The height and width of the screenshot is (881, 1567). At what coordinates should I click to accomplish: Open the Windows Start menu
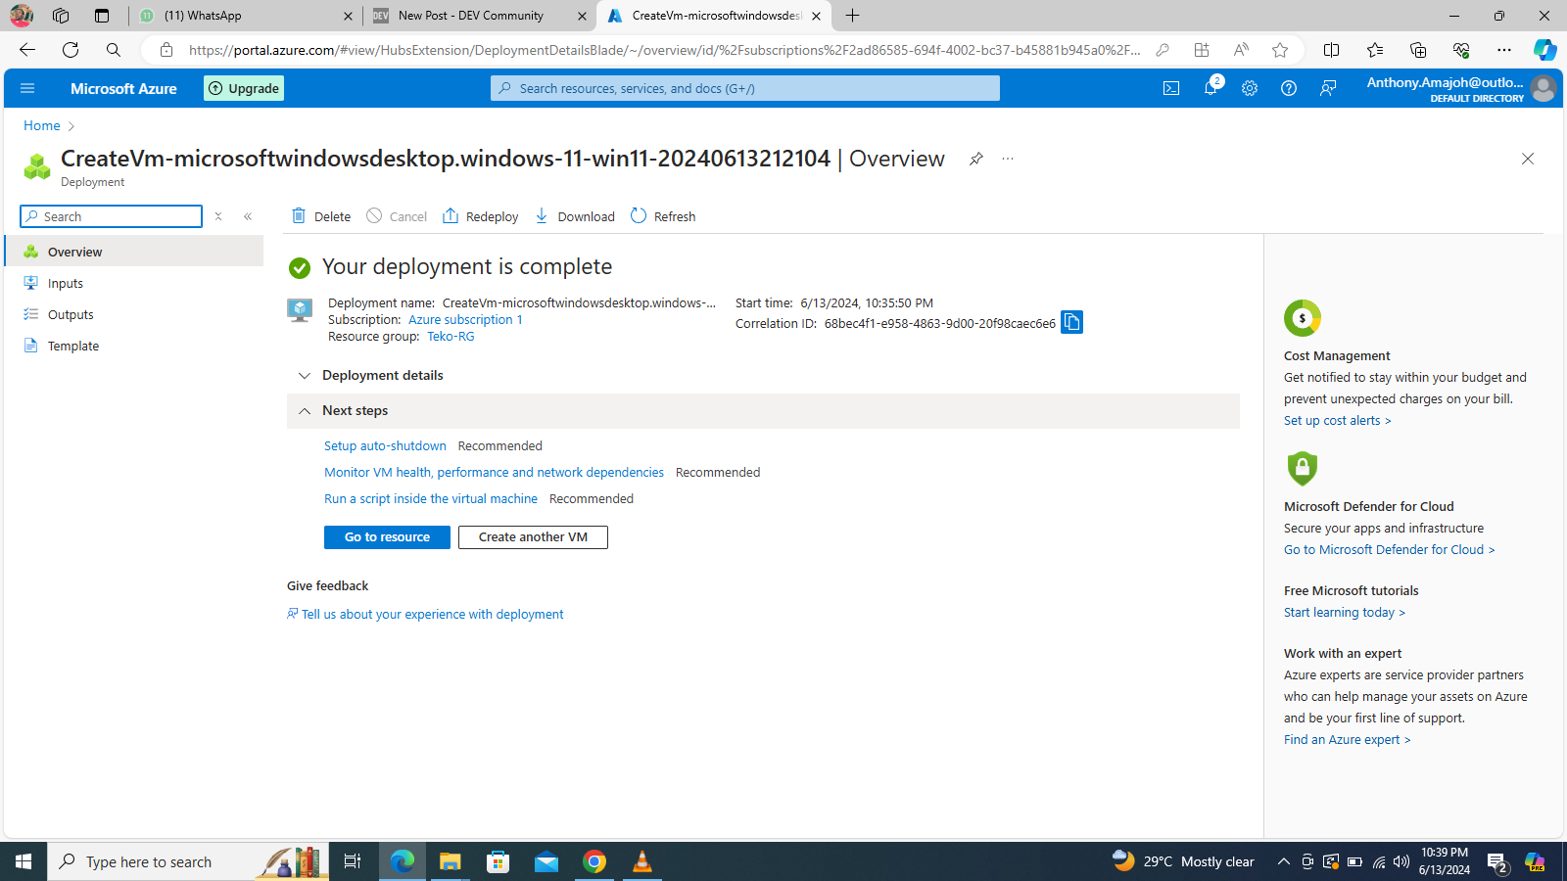click(x=24, y=861)
